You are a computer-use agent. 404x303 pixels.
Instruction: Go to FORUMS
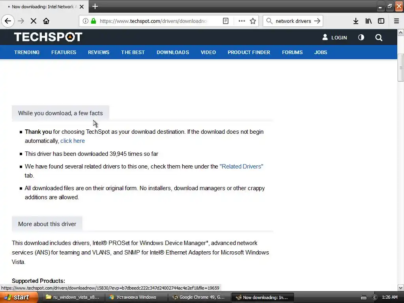(292, 52)
